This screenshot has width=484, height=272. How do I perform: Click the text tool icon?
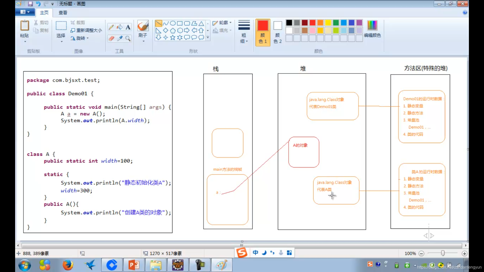point(128,26)
